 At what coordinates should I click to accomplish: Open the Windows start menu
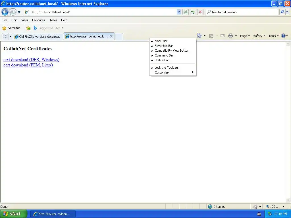[x=13, y=214]
